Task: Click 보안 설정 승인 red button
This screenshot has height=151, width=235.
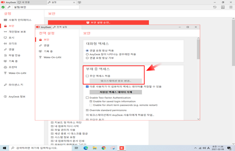Action: tap(98, 22)
